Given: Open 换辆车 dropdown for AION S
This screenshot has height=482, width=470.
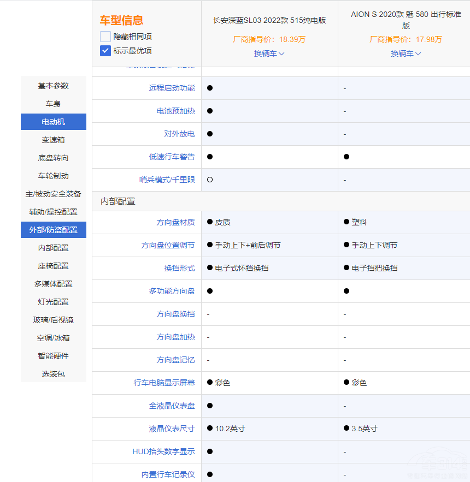Looking at the screenshot, I should [x=406, y=53].
